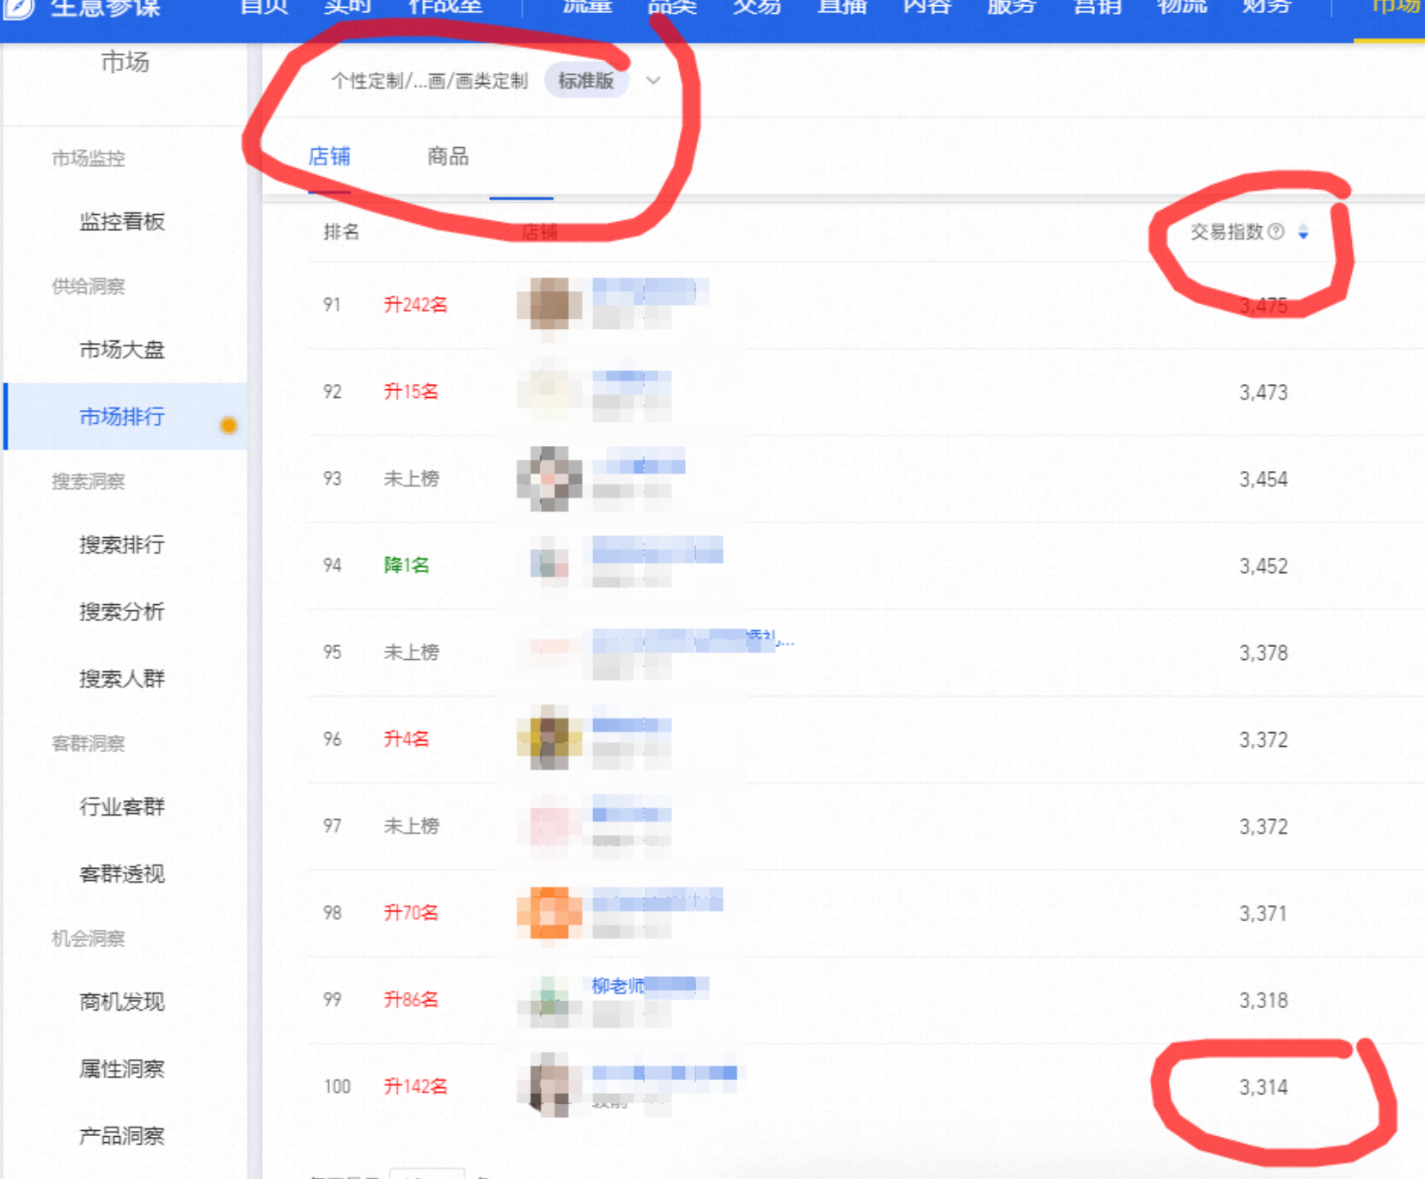
Task: Open 搜索人群 in the sidebar
Action: click(x=122, y=679)
